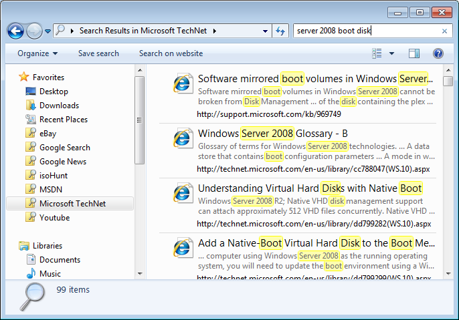
Task: Click the Desktop icon in Favorites
Action: click(31, 91)
